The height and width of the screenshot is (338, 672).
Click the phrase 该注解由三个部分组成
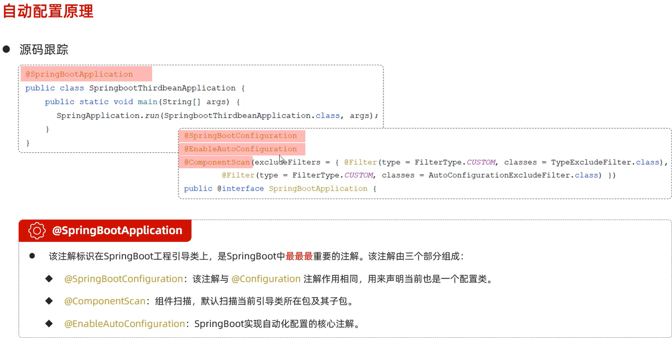(413, 256)
